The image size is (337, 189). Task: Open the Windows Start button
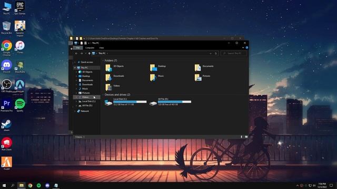tap(4, 185)
